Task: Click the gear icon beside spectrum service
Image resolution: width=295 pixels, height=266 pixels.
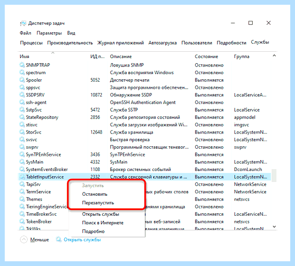Action: (22, 72)
